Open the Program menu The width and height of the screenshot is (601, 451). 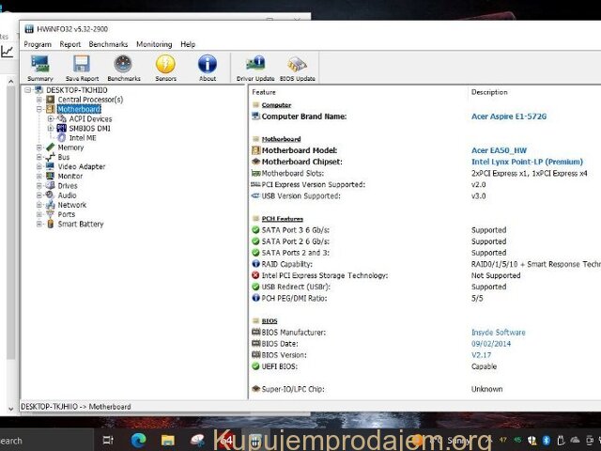[x=38, y=44]
